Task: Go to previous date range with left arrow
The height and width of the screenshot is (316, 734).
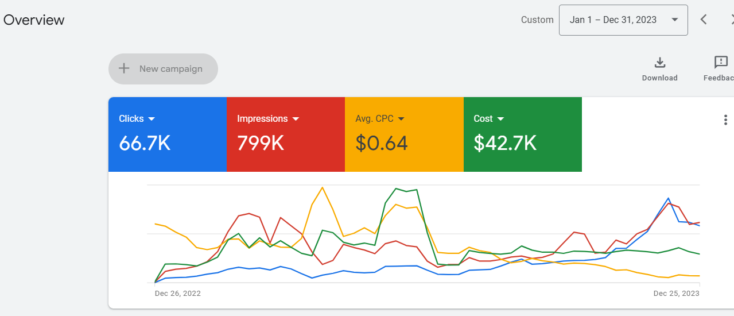Action: point(704,20)
